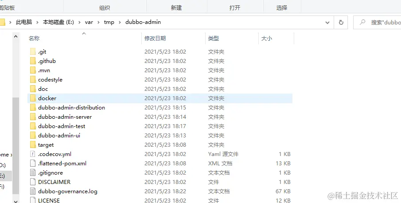Click the 打开 ribbon group label

point(235,8)
